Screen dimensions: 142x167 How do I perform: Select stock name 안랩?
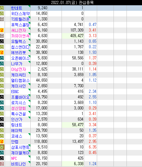click(x=15, y=142)
